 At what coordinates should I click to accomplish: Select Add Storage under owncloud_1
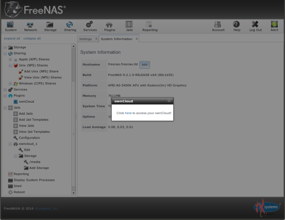(x=39, y=168)
